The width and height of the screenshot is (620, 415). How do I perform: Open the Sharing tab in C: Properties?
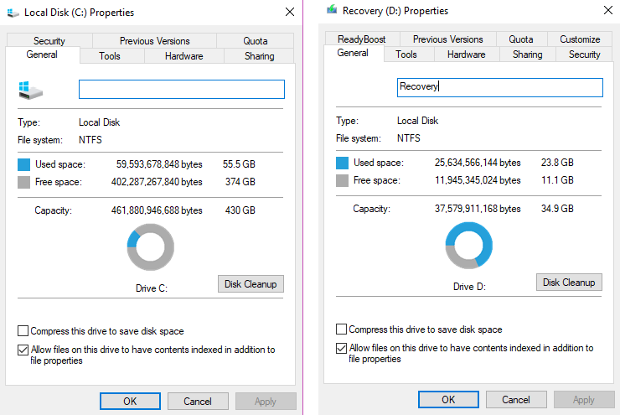point(259,56)
